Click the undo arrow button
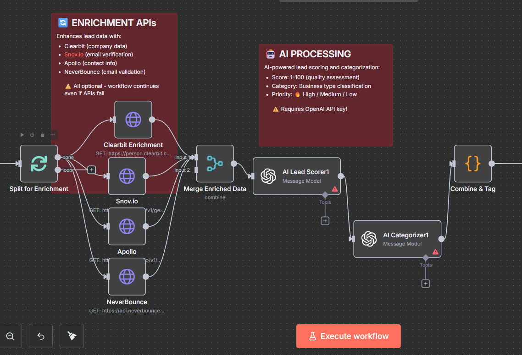Image resolution: width=522 pixels, height=355 pixels. coord(41,336)
